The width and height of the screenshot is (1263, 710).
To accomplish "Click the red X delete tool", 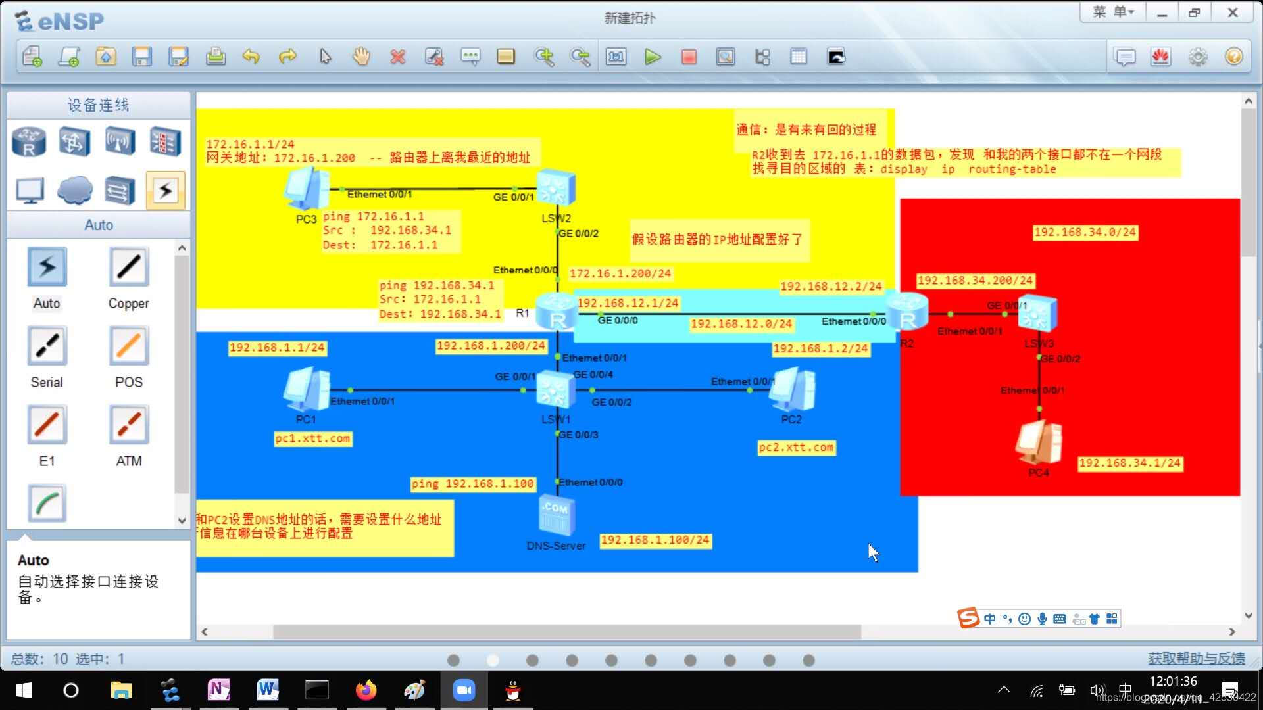I will coord(397,57).
